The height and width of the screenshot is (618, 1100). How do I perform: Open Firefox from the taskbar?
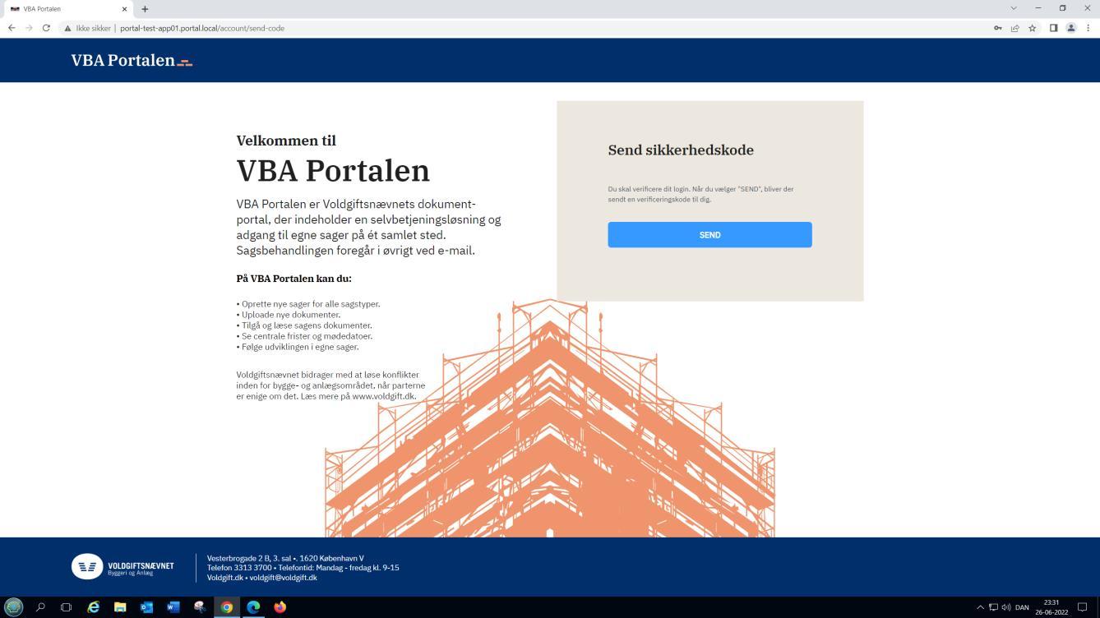pyautogui.click(x=280, y=607)
